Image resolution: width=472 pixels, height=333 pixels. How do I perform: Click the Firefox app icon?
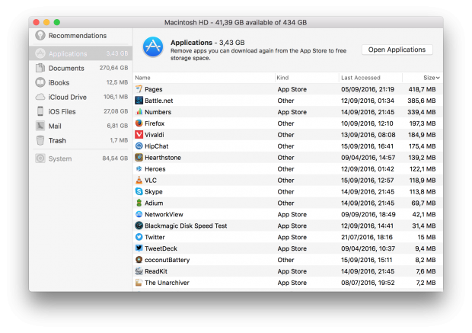coord(139,123)
